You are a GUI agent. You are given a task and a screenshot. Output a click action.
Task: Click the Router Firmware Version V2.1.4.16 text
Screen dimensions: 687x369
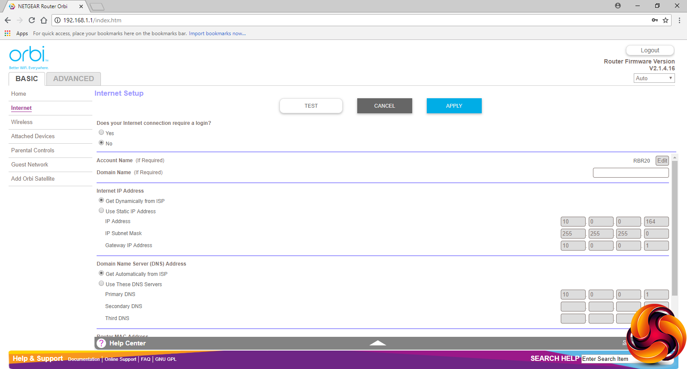tap(639, 65)
